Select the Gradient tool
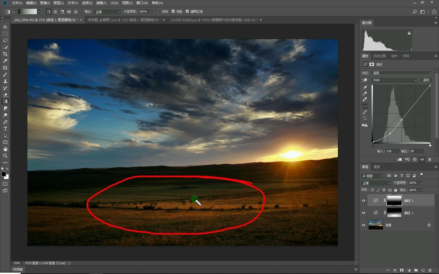The height and width of the screenshot is (274, 439). [x=5, y=102]
